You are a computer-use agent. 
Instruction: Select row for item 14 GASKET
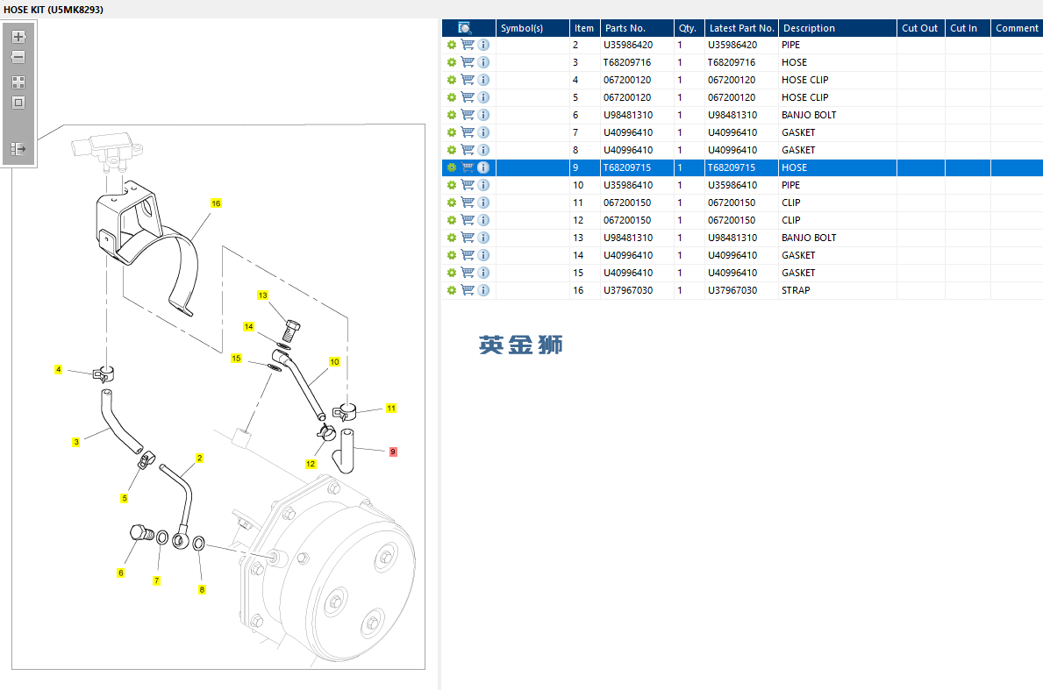[742, 255]
